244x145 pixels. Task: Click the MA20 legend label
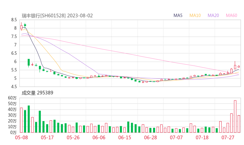(x=213, y=15)
